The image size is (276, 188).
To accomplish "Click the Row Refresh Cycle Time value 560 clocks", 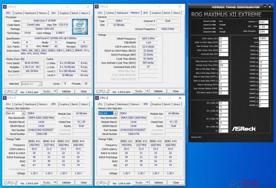I will (x=148, y=63).
